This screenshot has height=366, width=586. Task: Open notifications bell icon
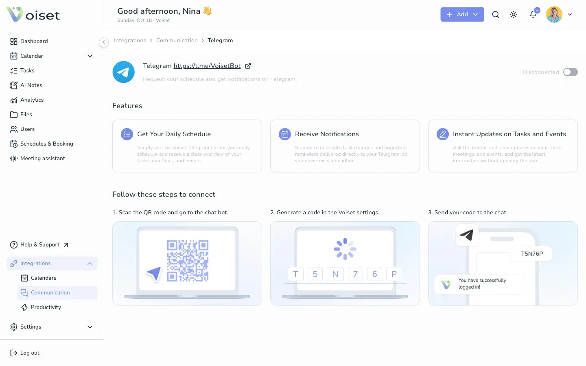click(533, 15)
